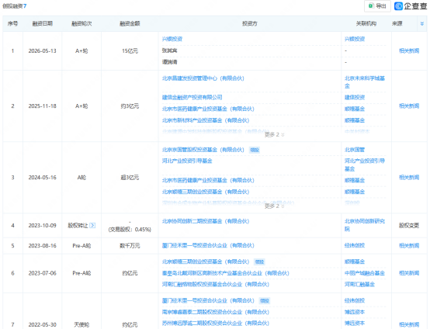Open 北京协同创新二期投资基金 (有限合伙) link

(206, 221)
